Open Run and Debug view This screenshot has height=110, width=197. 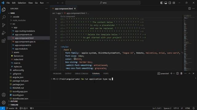coord(3,33)
